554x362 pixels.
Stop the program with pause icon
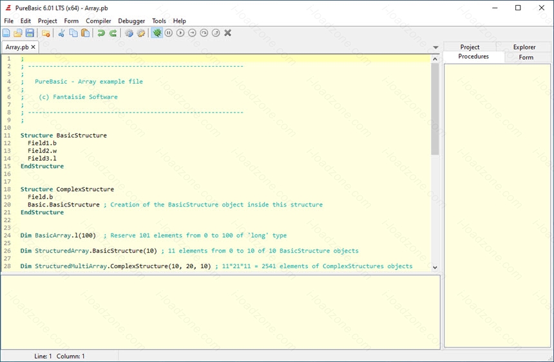point(169,33)
